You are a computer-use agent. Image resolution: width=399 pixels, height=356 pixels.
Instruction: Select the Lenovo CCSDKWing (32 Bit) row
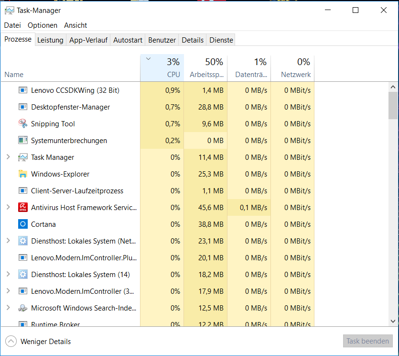point(158,90)
